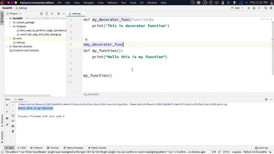Viewport: 274px width, 154px height.
Task: Toggle Project side tab
Action: coord(2,18)
